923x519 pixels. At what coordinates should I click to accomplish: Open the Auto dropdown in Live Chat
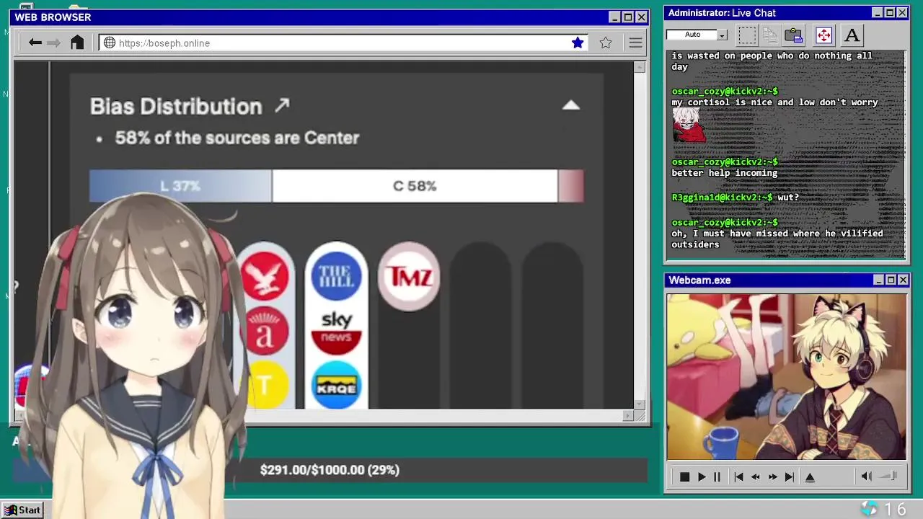[722, 35]
